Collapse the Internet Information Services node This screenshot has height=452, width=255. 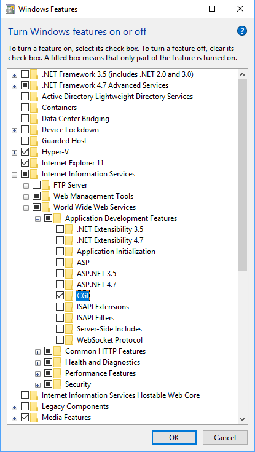14,174
